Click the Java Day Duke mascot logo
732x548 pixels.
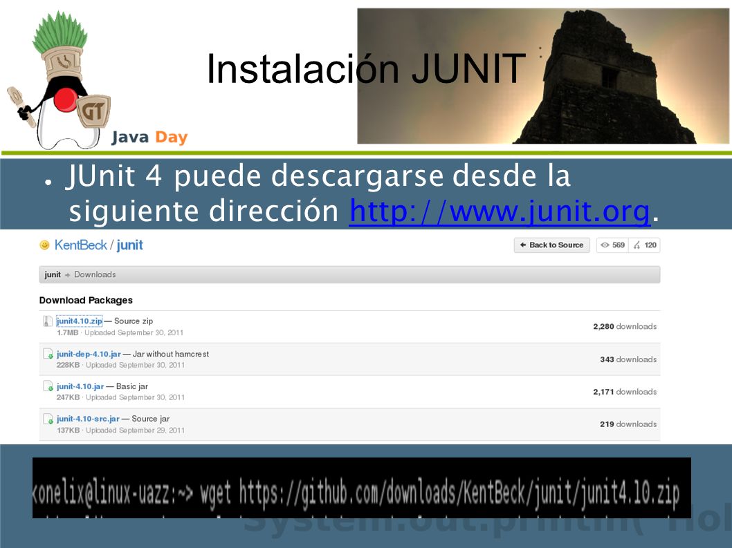pyautogui.click(x=58, y=80)
